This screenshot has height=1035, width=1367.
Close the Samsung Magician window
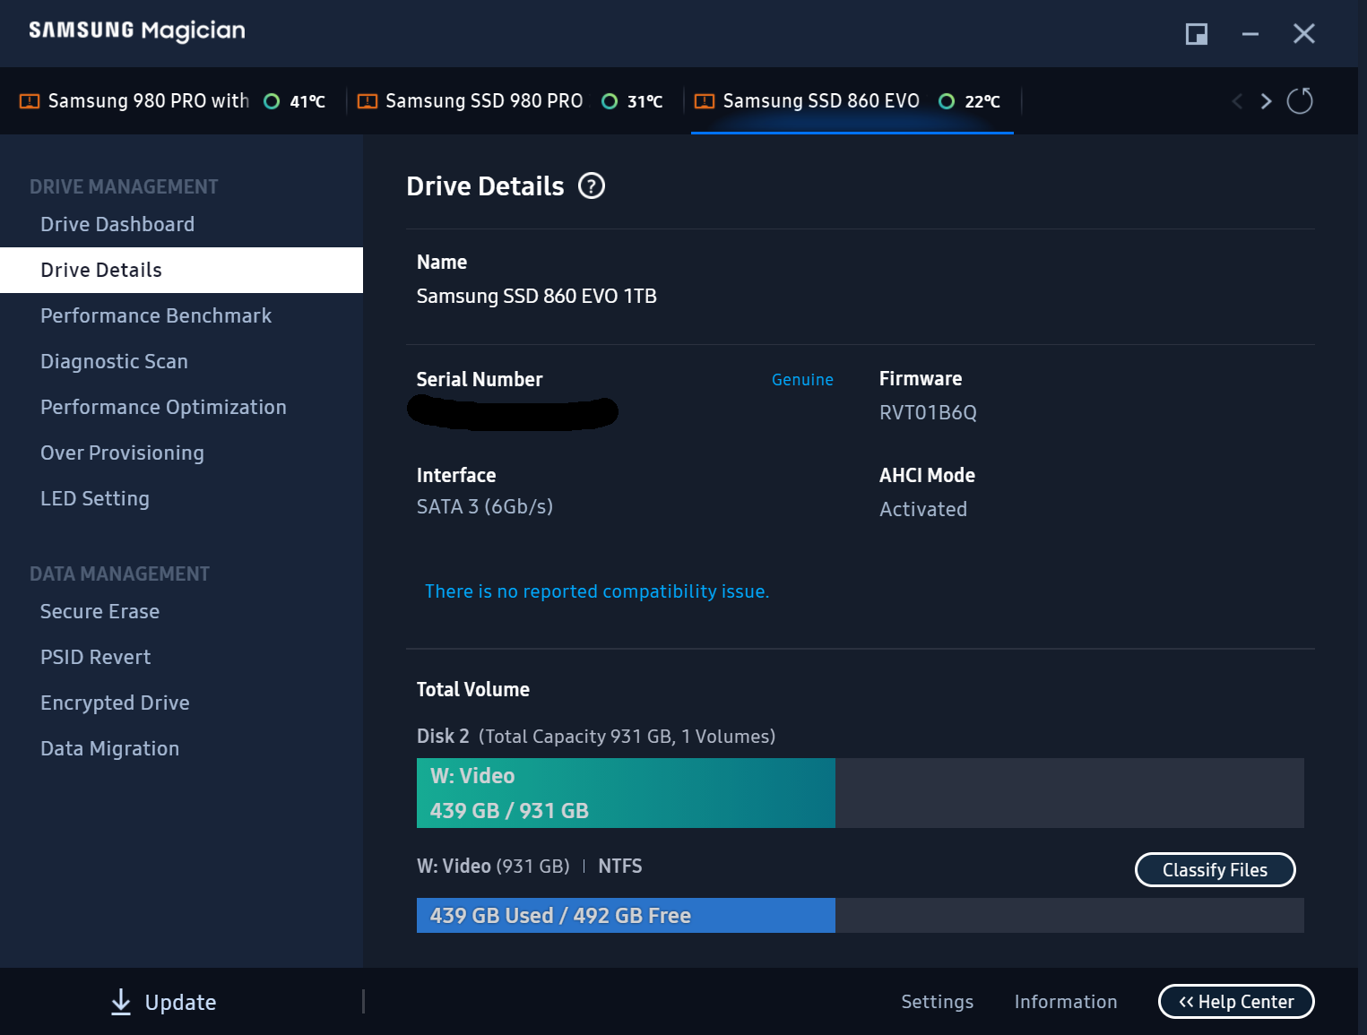tap(1304, 34)
